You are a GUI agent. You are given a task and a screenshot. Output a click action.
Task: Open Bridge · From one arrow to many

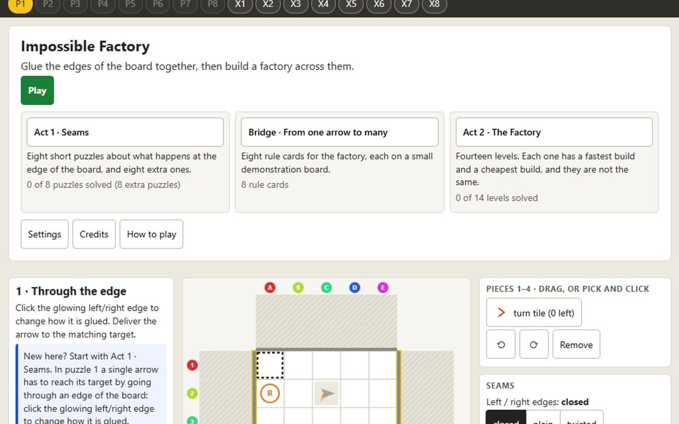pos(339,132)
